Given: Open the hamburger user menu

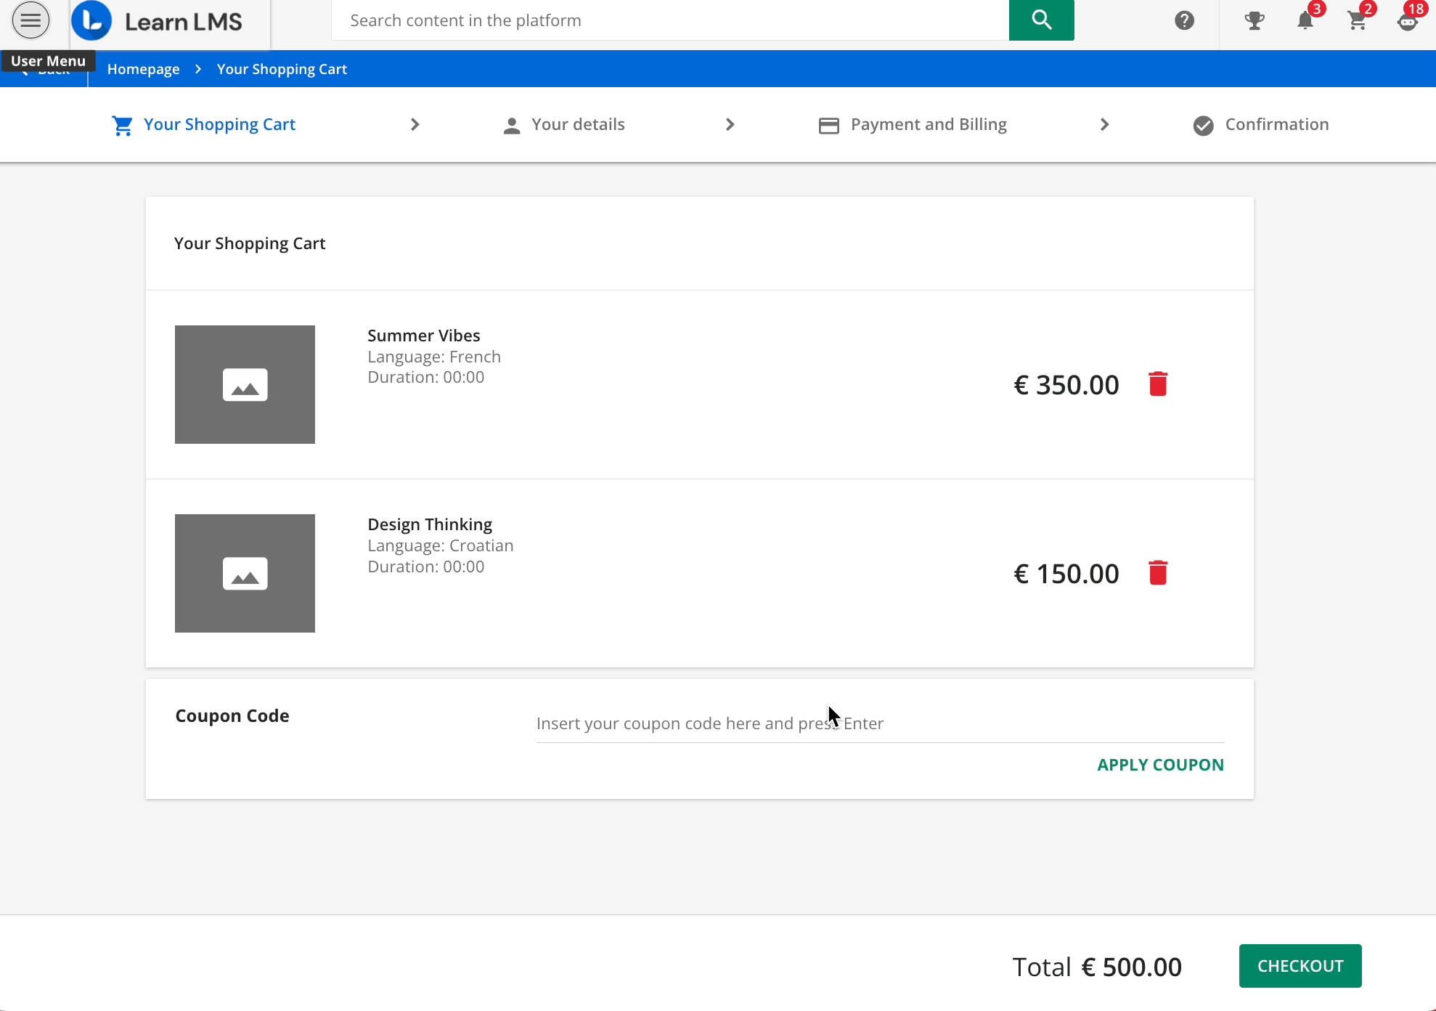Looking at the screenshot, I should click(x=30, y=20).
